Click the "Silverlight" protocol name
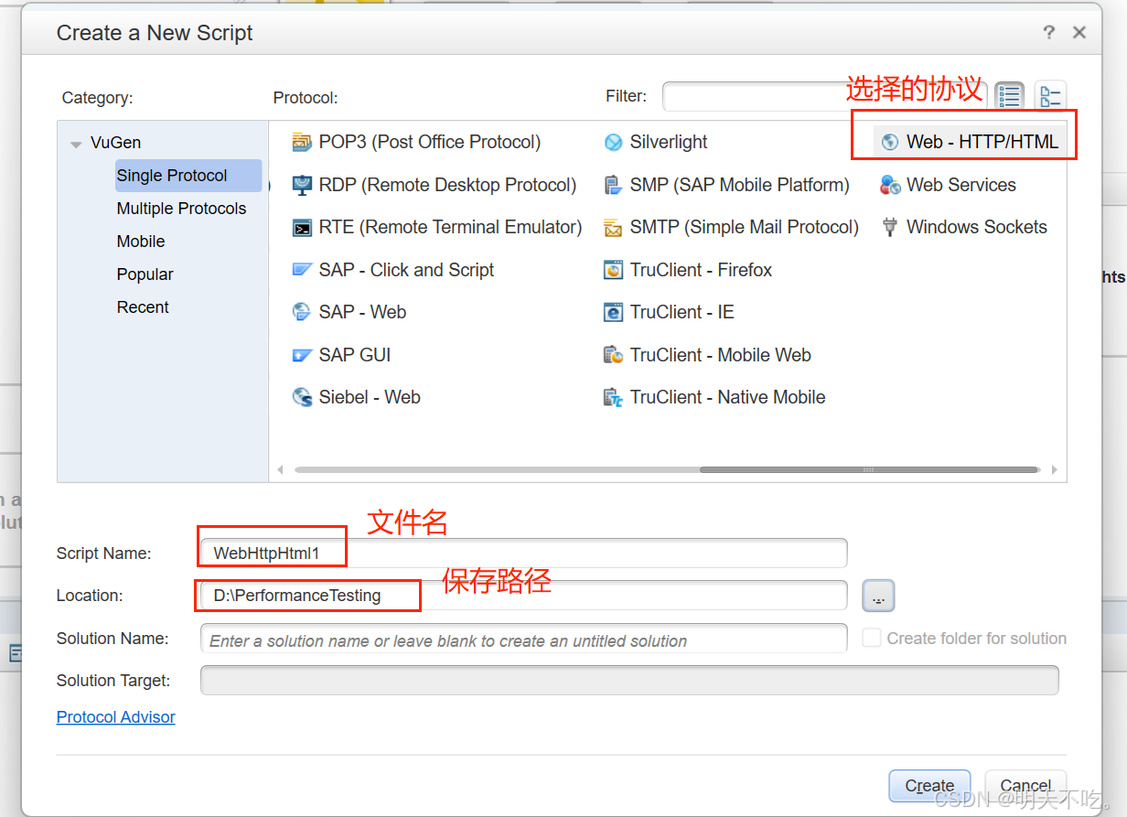The width and height of the screenshot is (1127, 817). click(669, 142)
